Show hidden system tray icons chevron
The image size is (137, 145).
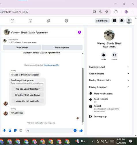point(93,141)
